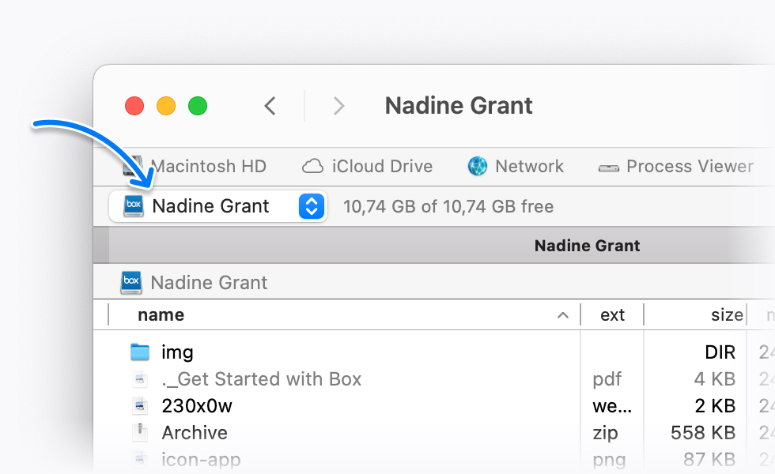
Task: Switch to the Nadine Grant pane tab
Action: 587,246
